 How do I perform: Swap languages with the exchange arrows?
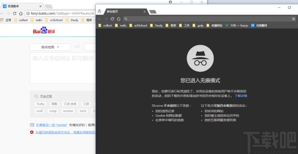coord(77,47)
